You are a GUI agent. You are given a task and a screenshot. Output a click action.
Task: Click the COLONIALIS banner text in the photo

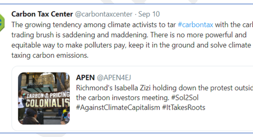[48, 103]
